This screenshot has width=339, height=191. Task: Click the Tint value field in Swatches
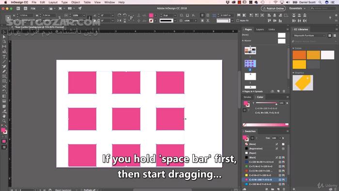[275, 138]
